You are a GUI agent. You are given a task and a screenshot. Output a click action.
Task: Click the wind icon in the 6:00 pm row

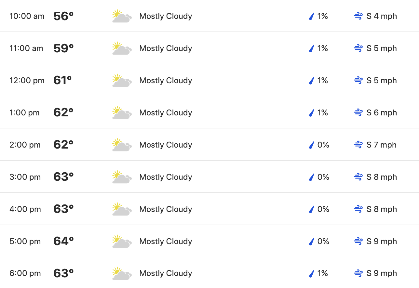click(358, 273)
